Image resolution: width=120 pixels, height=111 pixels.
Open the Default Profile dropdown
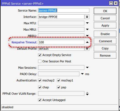click(87, 49)
